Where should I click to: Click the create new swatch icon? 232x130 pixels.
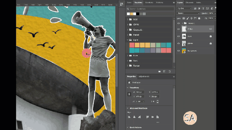[164, 71]
